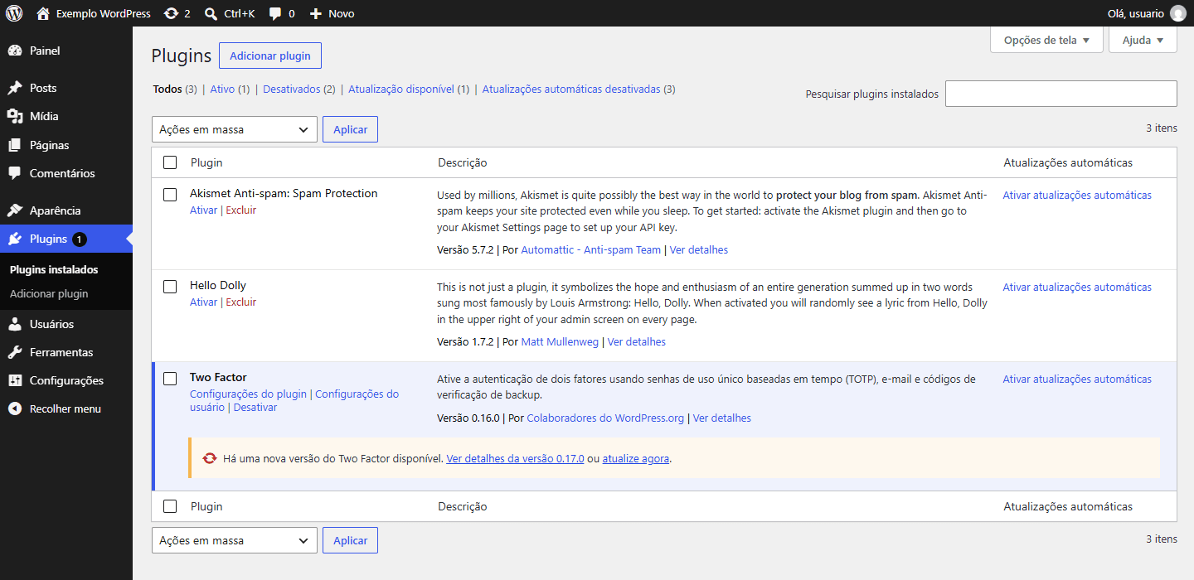Activate Hello Dolly via Ativar link
The image size is (1194, 580).
pos(203,302)
